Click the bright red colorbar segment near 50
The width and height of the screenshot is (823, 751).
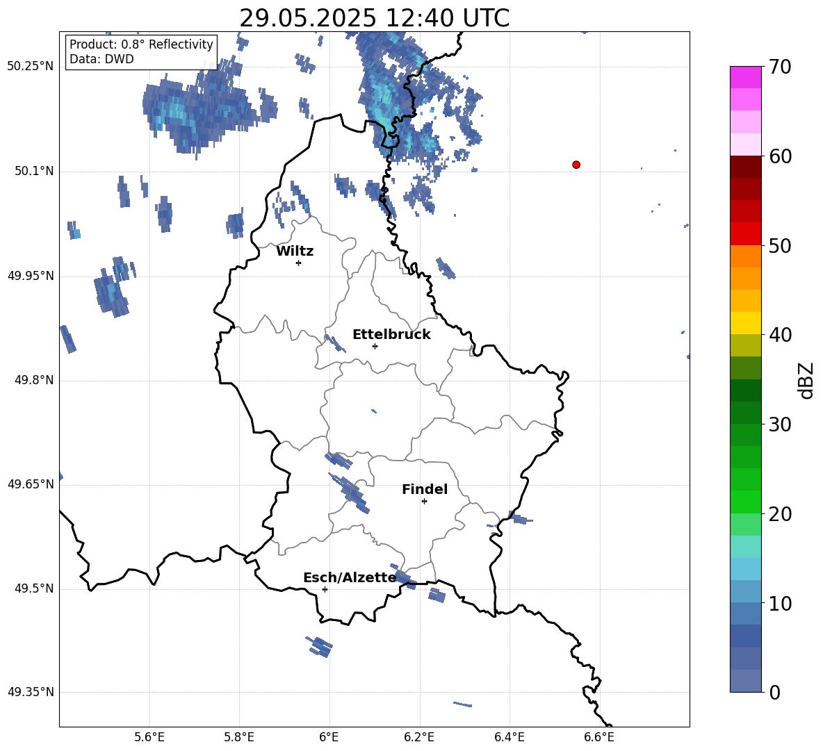[746, 234]
